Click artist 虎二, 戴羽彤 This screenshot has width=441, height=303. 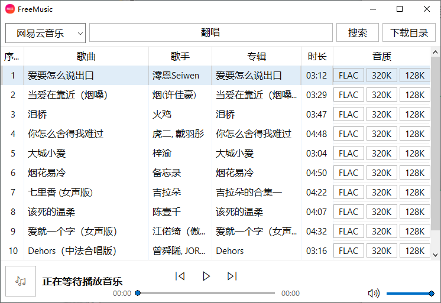[178, 134]
